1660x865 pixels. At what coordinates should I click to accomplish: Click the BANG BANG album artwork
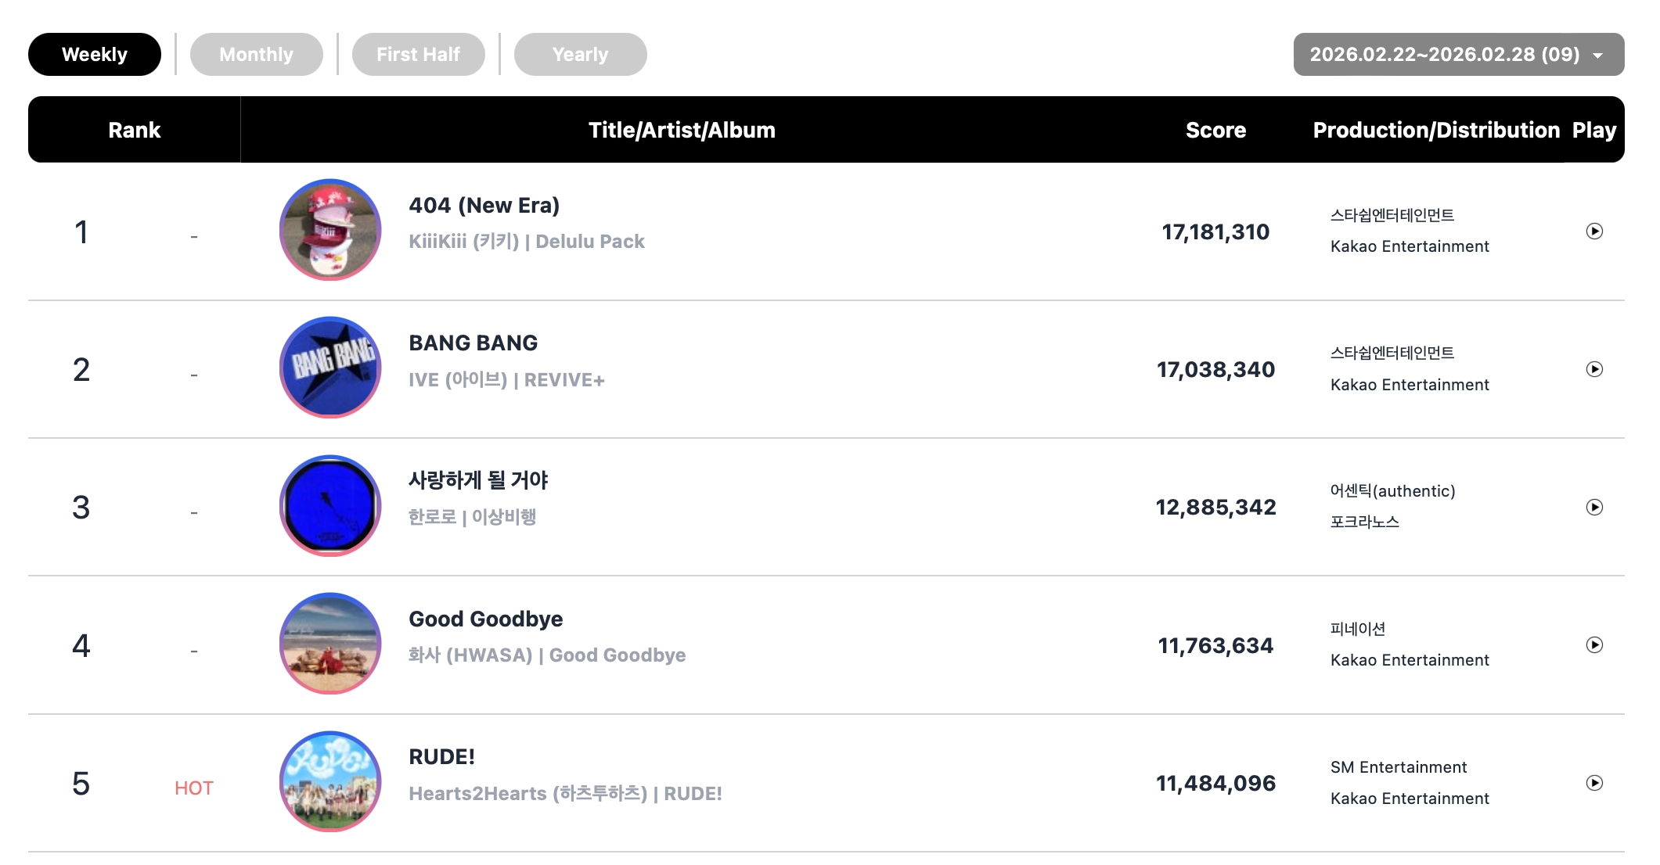(330, 368)
